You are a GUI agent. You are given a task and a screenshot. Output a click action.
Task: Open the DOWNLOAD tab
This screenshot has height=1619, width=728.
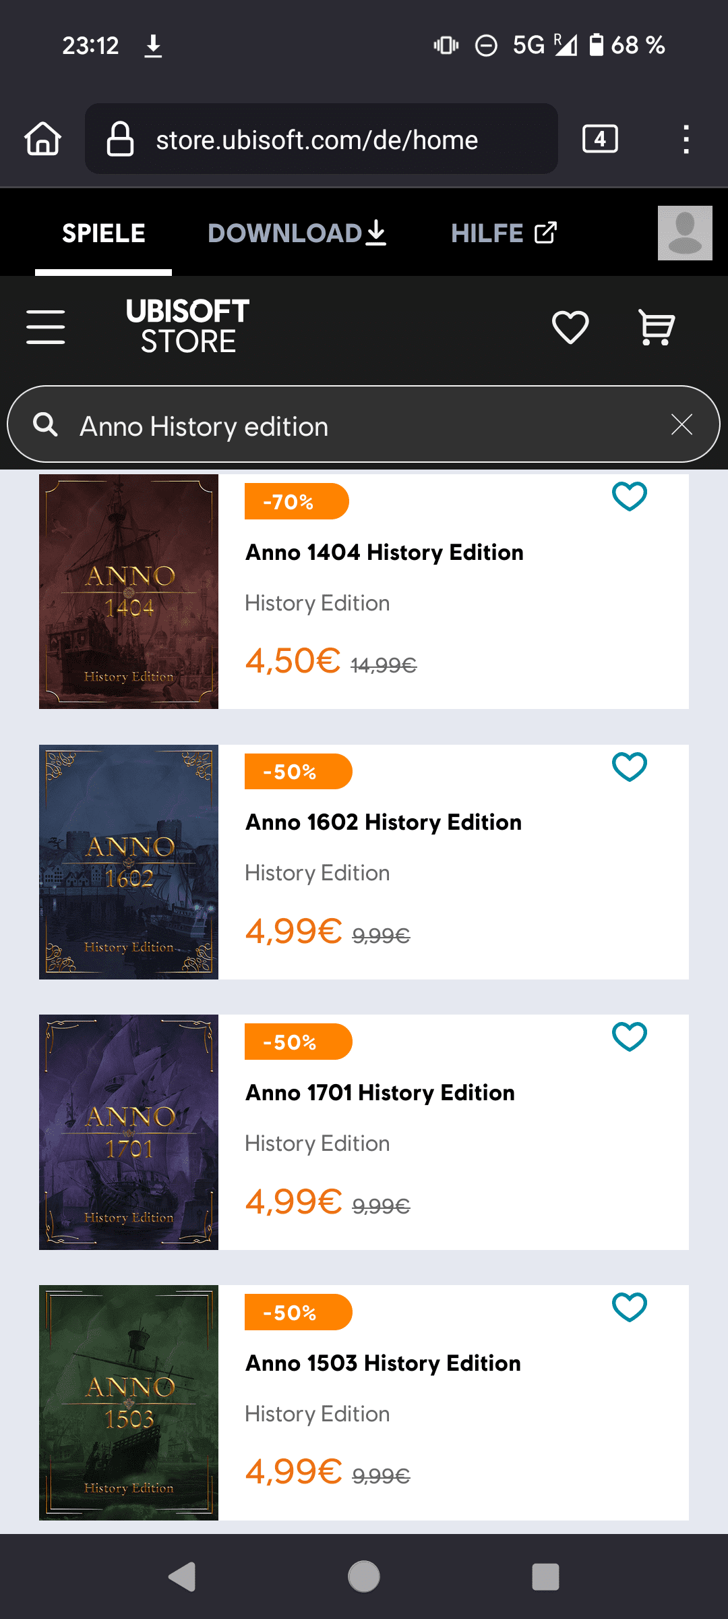click(297, 233)
